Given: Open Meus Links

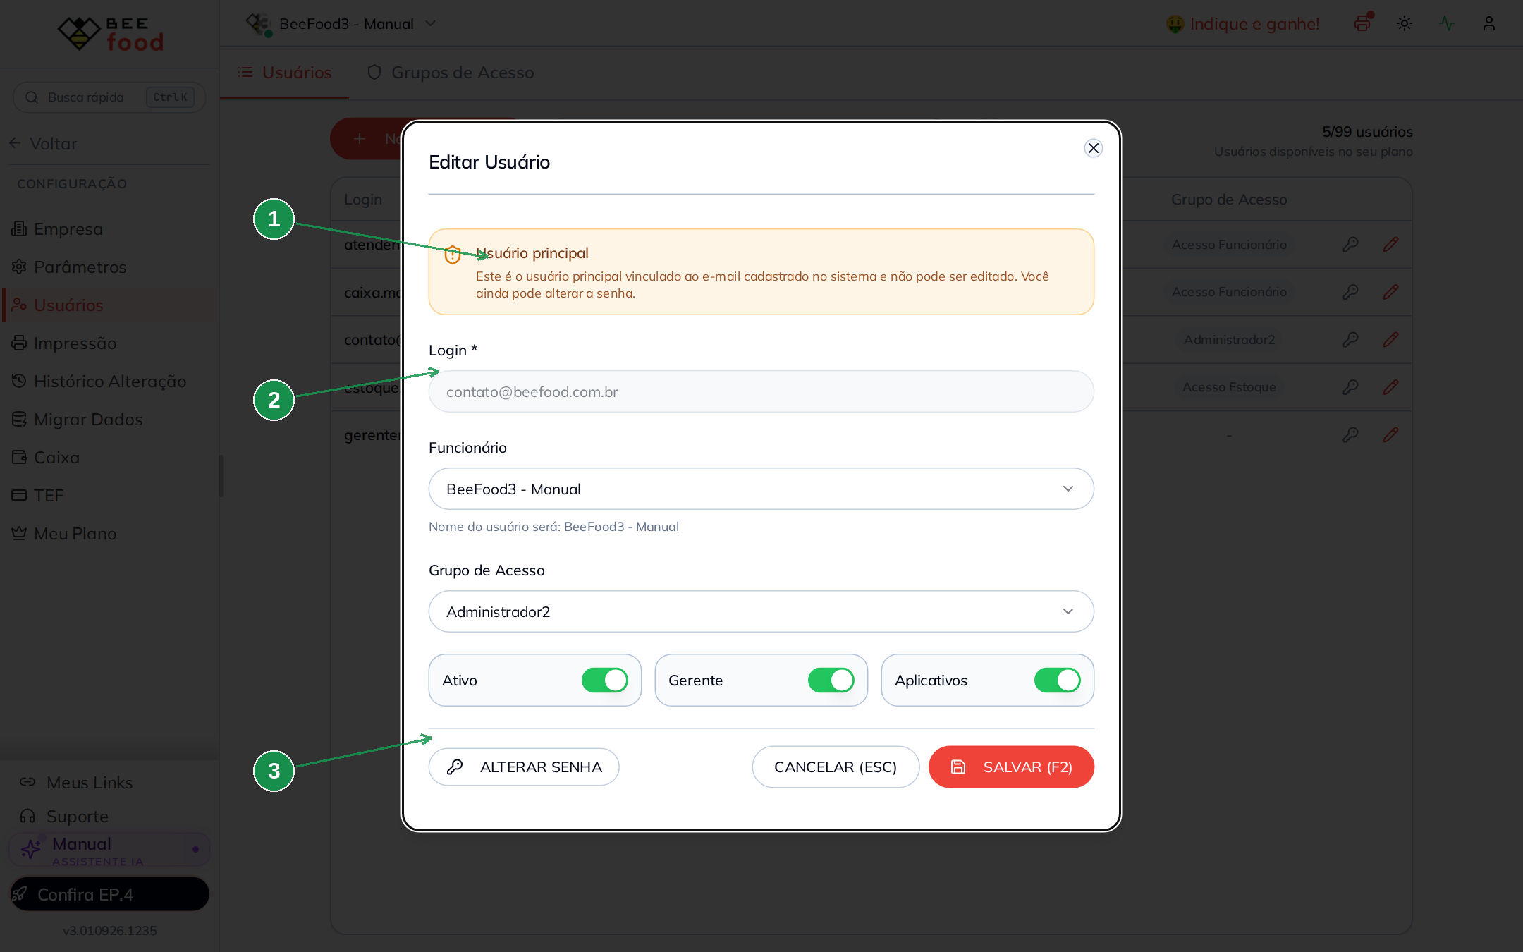Looking at the screenshot, I should pyautogui.click(x=76, y=783).
